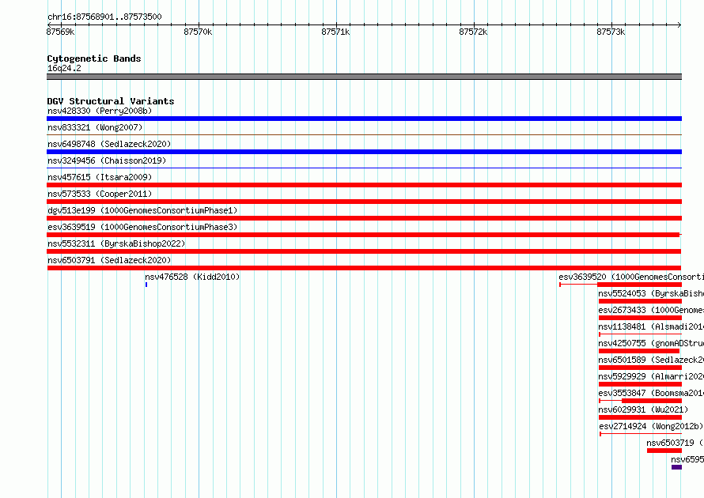Open dgv513e199 (1000GenomesConsortiumPhase1) label
The width and height of the screenshot is (704, 498).
click(x=142, y=210)
